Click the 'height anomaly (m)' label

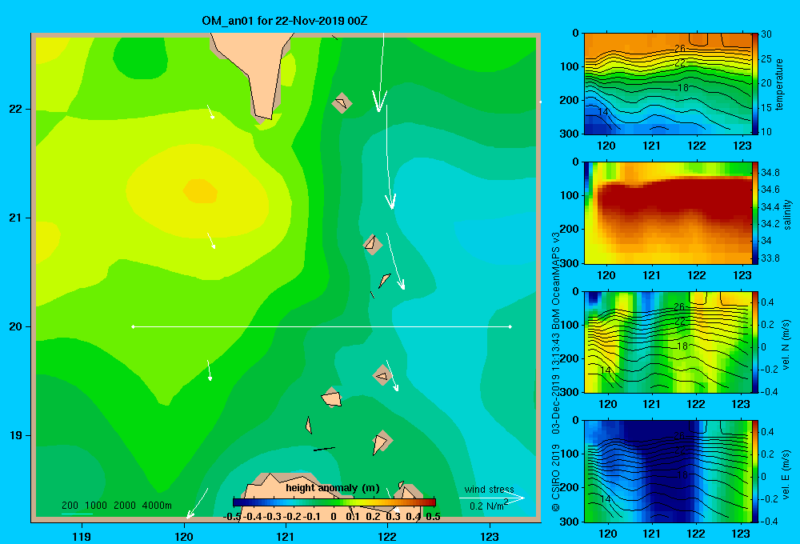tap(333, 488)
